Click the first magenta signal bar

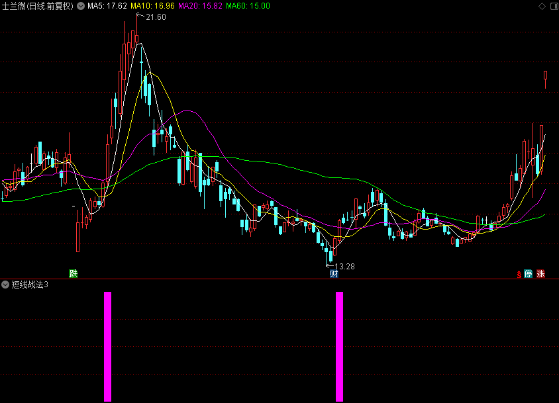[x=108, y=346]
